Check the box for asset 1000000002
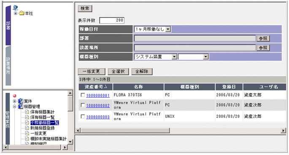This screenshot has width=289, height=155. coord(83,105)
